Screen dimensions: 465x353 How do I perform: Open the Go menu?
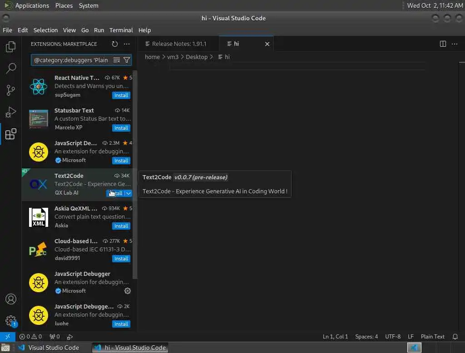click(85, 30)
